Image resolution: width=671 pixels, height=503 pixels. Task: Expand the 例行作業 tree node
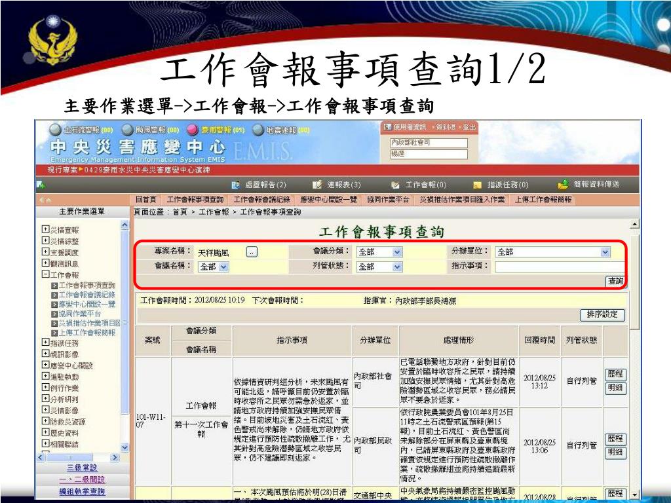coord(45,388)
